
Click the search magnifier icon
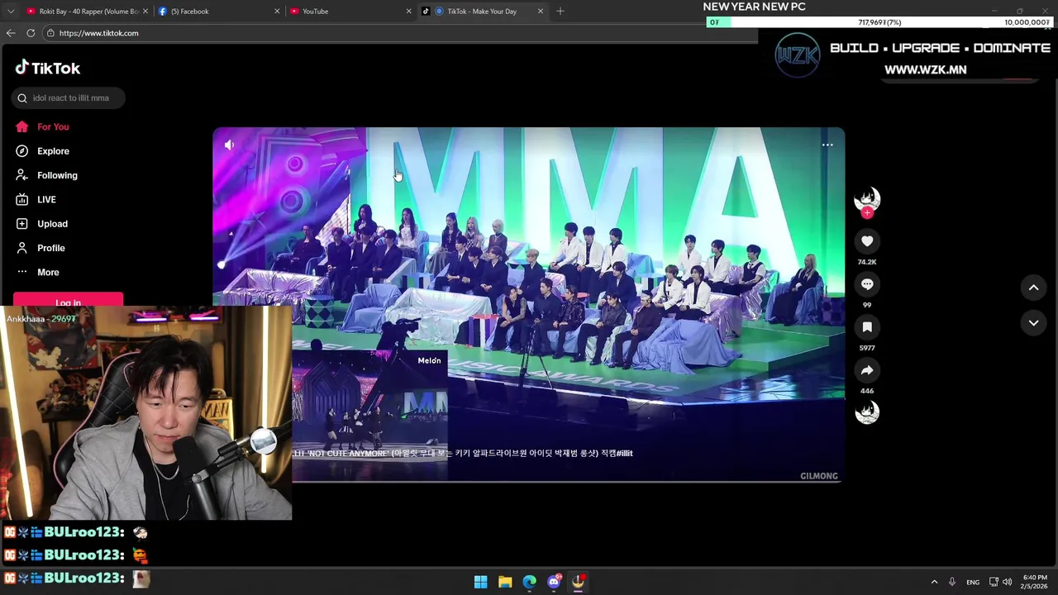22,98
